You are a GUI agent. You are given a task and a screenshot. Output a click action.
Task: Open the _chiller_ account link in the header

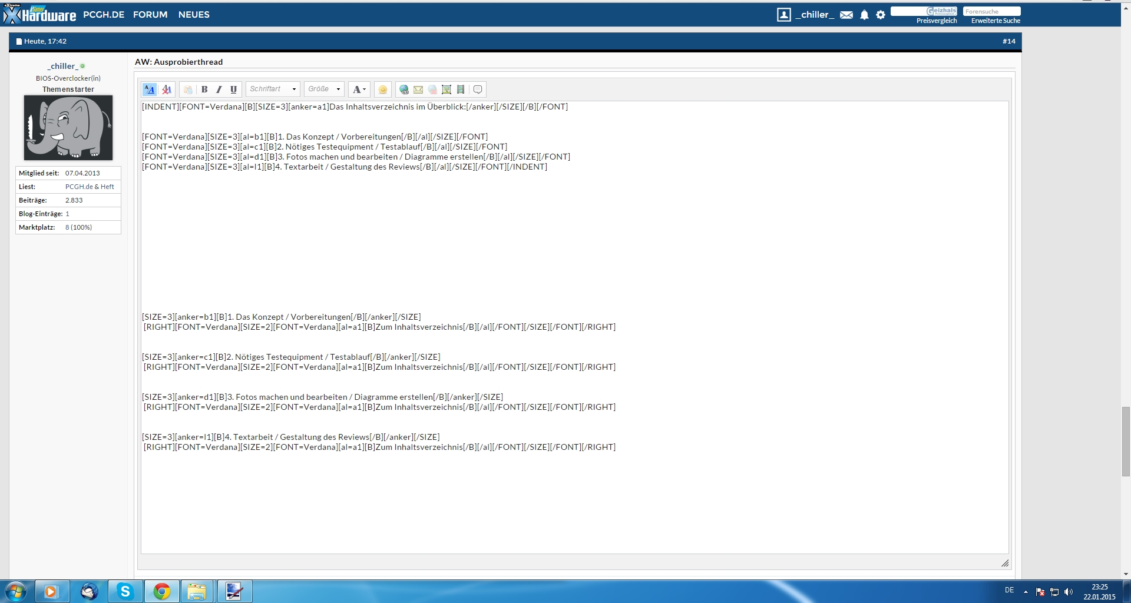click(815, 15)
